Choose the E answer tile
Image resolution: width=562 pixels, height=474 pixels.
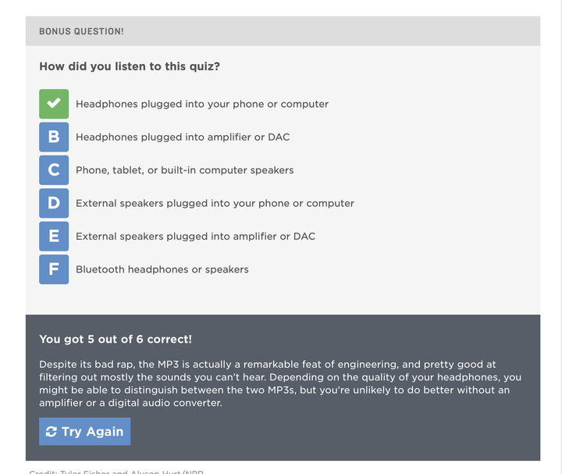coord(54,237)
